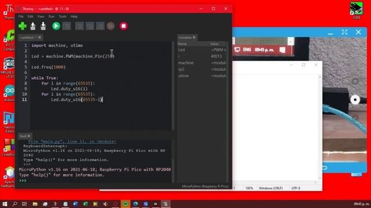This screenshot has height=208, width=371.
Task: Click the Step out debug icon
Action: (x=100, y=26)
